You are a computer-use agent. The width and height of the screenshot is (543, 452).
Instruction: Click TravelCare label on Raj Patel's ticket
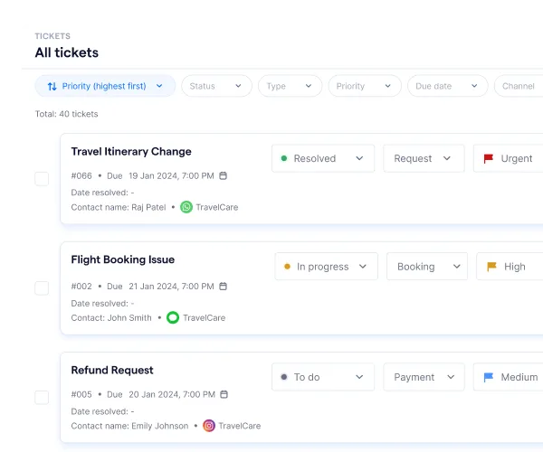coord(217,207)
